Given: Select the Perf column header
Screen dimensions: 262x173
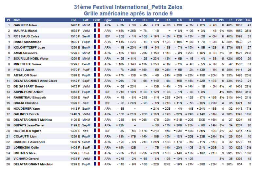Looking at the screenshot, I should coord(239,20).
